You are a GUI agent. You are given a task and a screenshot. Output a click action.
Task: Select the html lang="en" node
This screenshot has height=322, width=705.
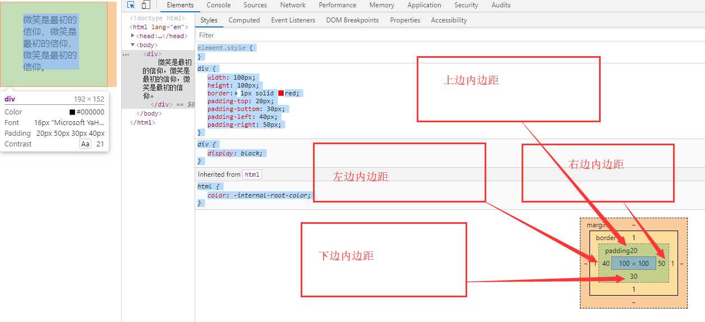[x=159, y=27]
